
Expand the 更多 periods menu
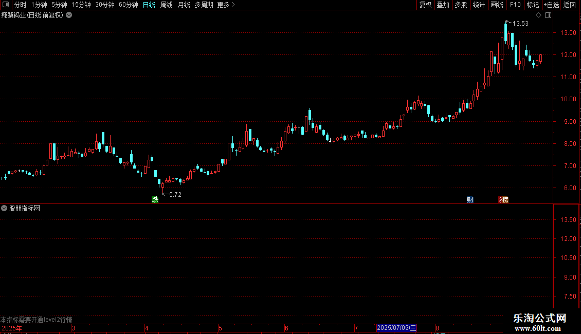(x=226, y=5)
